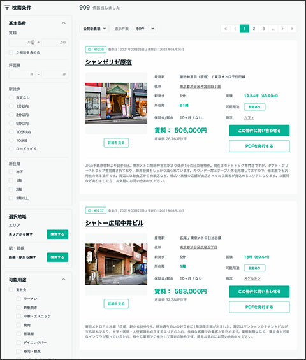Select 3分以内 station walk option
Image resolution: width=306 pixels, height=360 pixels.
coord(11,115)
